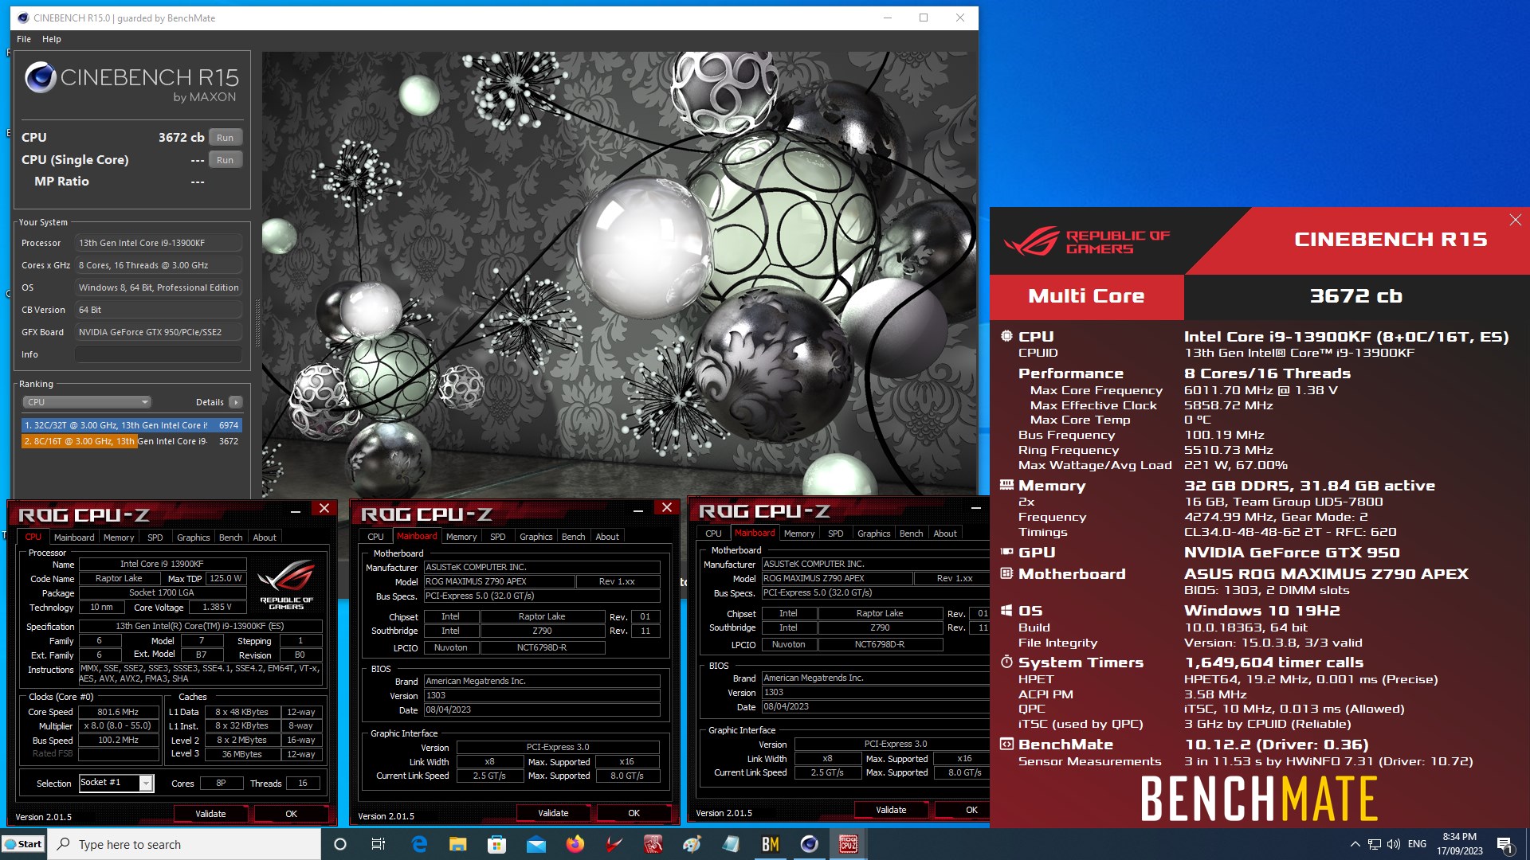Click the BenchMate version section icon
The height and width of the screenshot is (860, 1530).
1006,745
